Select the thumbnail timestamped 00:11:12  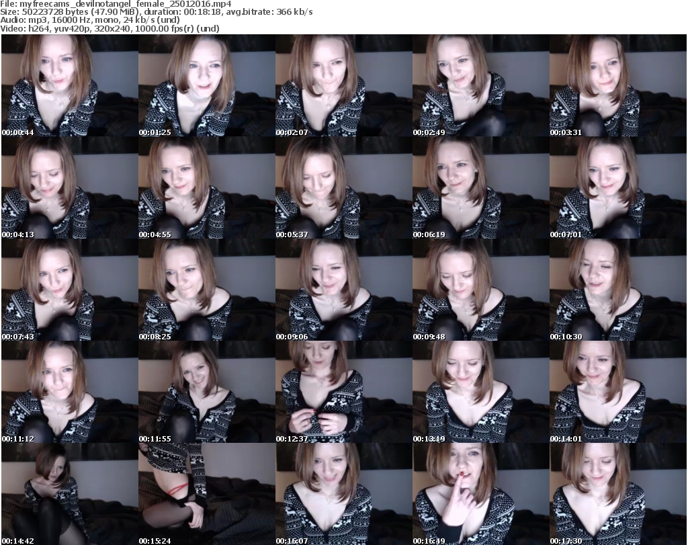click(x=70, y=392)
